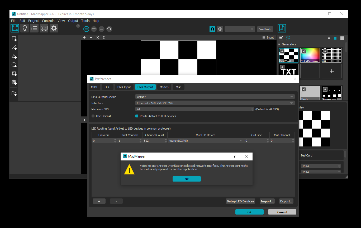This screenshot has height=228, width=361.
Task: Click the curved arrow redo circle icon
Action: [109, 29]
